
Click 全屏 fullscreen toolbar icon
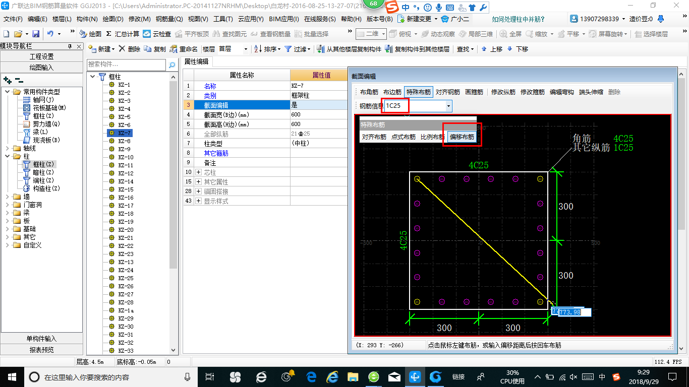(511, 34)
